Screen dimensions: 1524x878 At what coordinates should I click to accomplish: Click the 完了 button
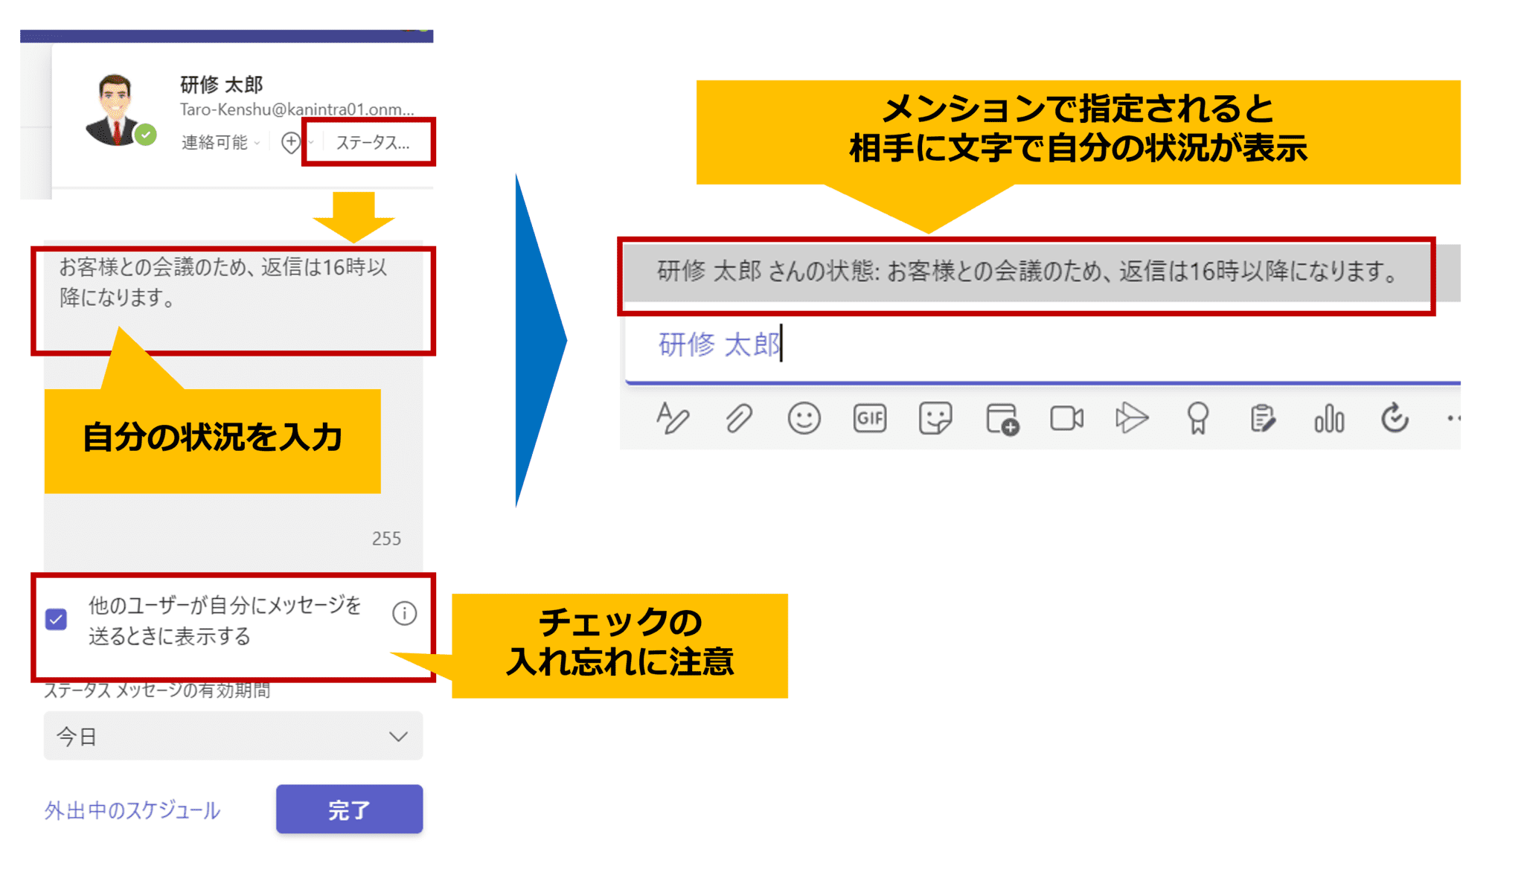pyautogui.click(x=349, y=810)
